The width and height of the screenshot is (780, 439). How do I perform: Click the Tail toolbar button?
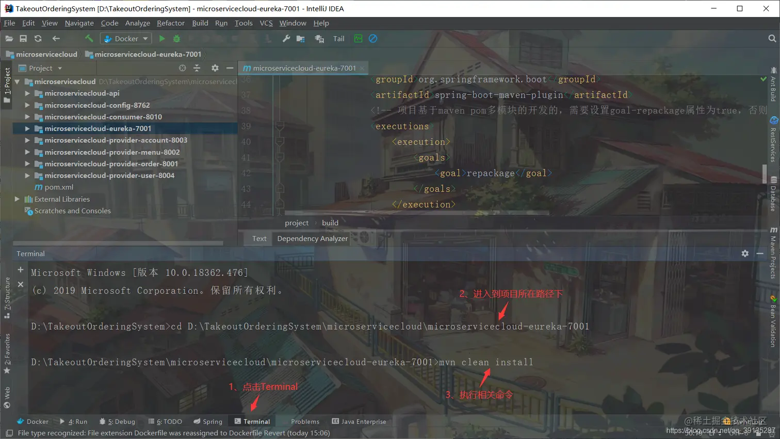point(339,39)
